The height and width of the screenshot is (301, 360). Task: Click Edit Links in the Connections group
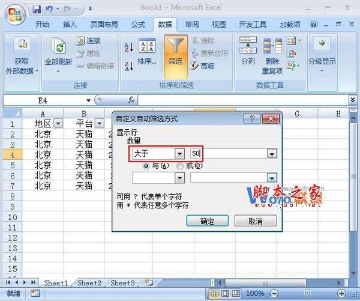click(95, 66)
